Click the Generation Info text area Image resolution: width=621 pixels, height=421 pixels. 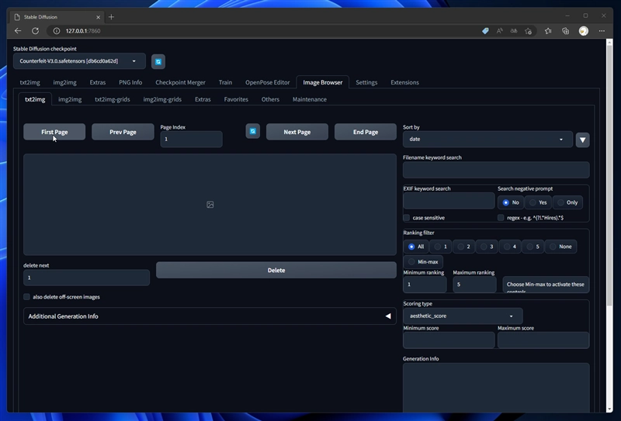(x=496, y=388)
